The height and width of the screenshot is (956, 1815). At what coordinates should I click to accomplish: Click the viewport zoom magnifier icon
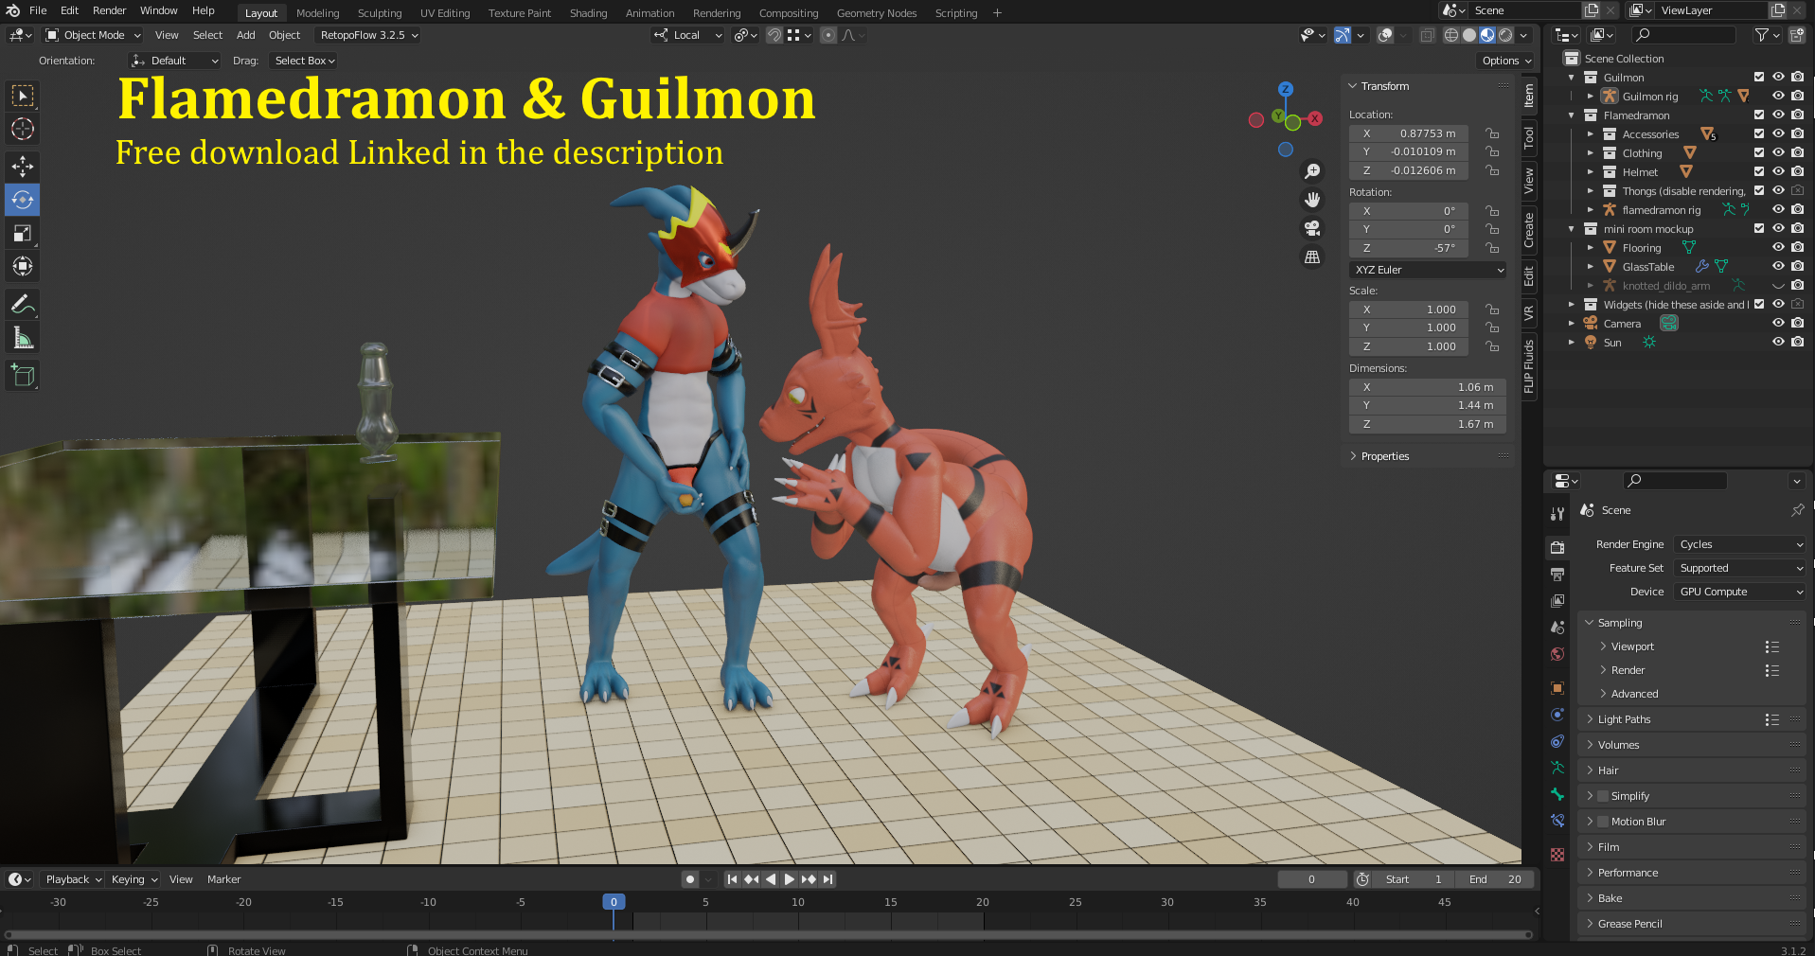tap(1312, 171)
